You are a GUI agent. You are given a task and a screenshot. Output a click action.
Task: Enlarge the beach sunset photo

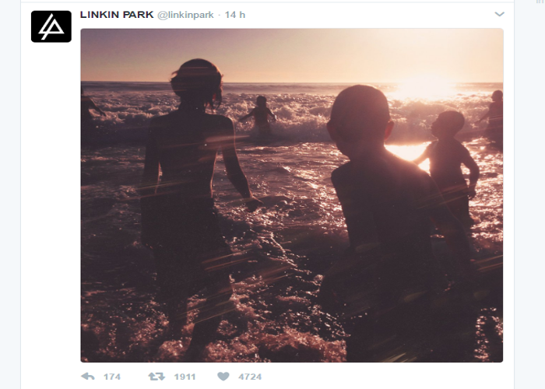(x=292, y=195)
